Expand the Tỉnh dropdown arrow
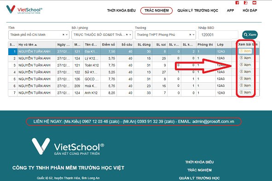Viewport: 272px width, 181px height. coord(67,35)
